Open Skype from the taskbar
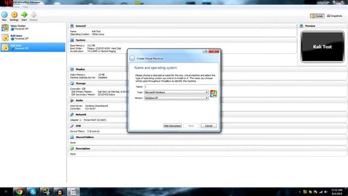Viewport: 348px width, 196px height. (x=33, y=192)
